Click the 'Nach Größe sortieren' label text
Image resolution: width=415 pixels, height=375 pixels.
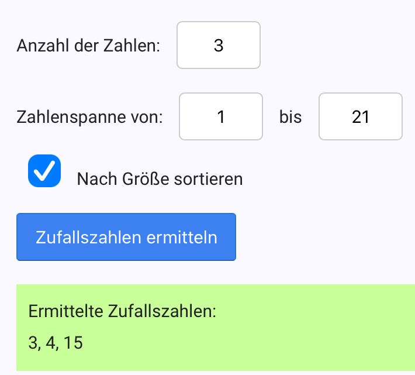click(x=160, y=178)
